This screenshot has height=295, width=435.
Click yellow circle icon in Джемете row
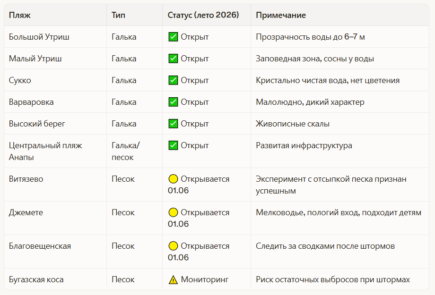[x=173, y=212]
